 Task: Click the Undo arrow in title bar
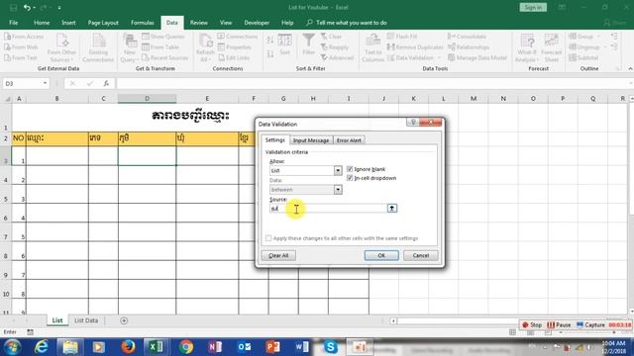click(27, 7)
